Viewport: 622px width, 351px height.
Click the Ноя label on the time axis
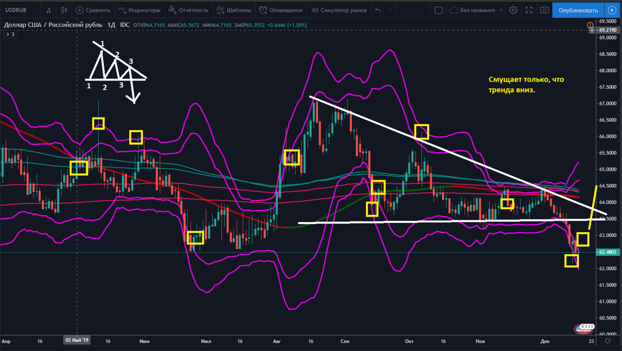480,341
